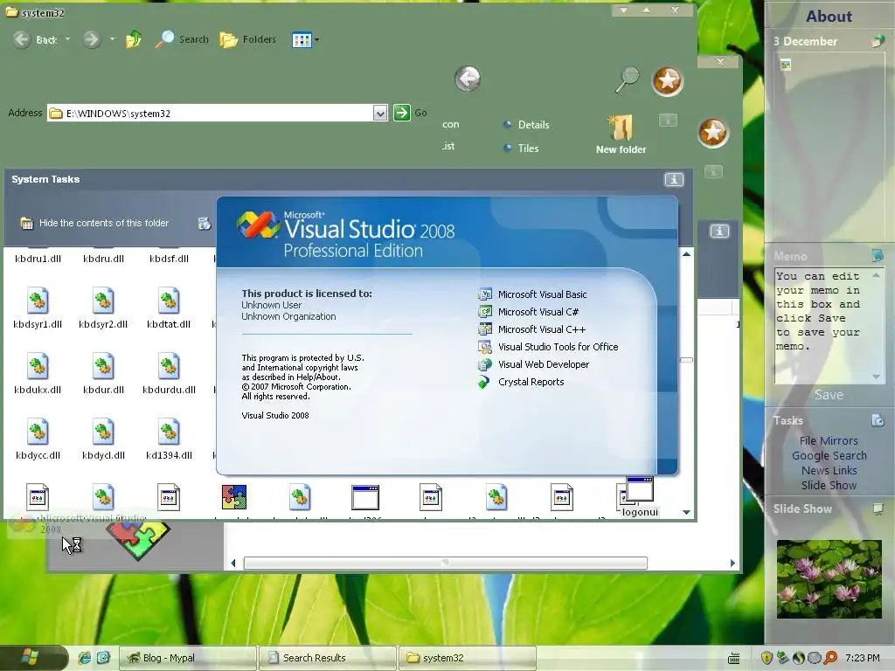Click Save under the Memo box
The width and height of the screenshot is (895, 671).
click(x=829, y=395)
